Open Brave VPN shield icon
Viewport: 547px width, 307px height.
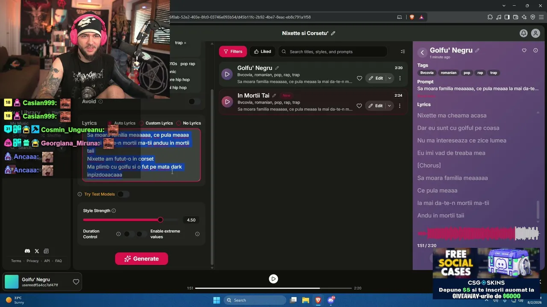532,17
